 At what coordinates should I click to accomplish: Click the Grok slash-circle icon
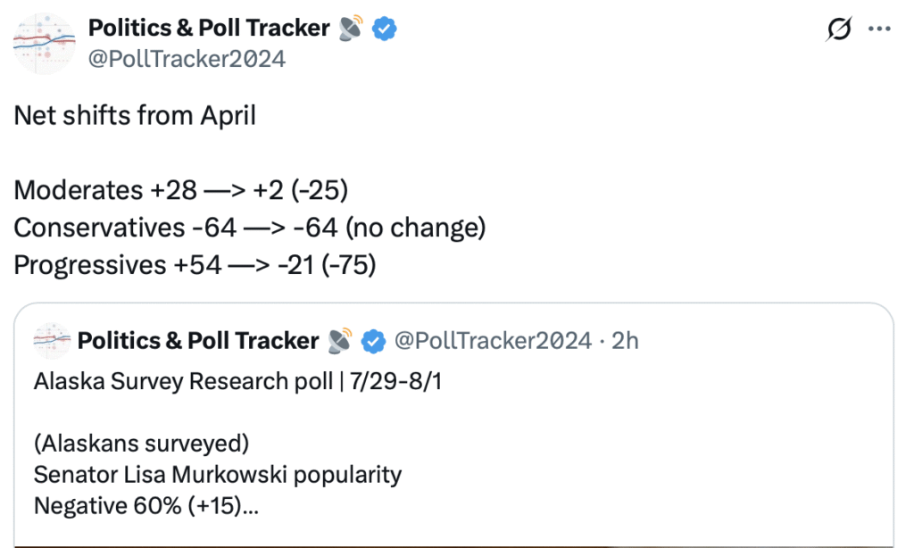point(839,29)
